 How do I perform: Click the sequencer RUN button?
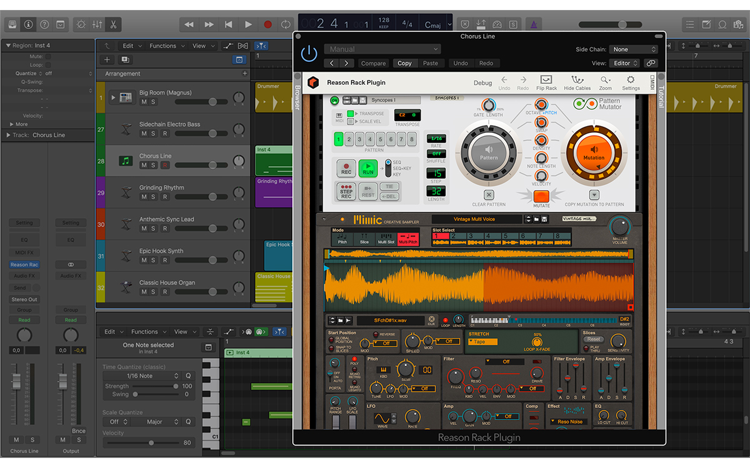point(368,168)
